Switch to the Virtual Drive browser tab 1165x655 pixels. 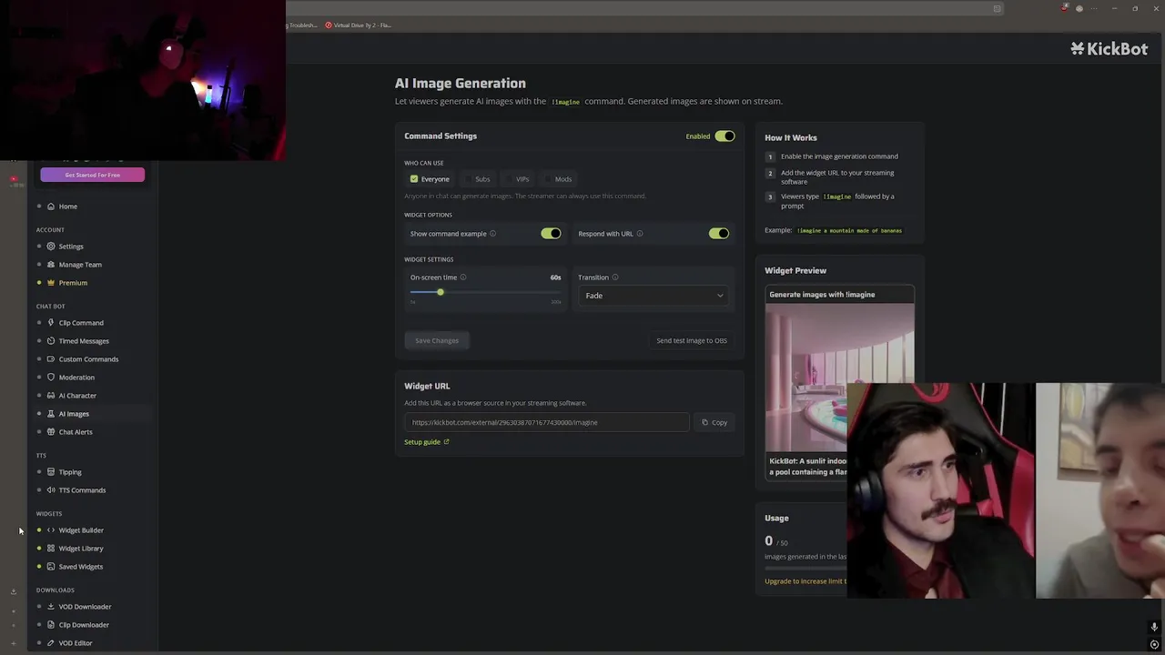tap(359, 25)
